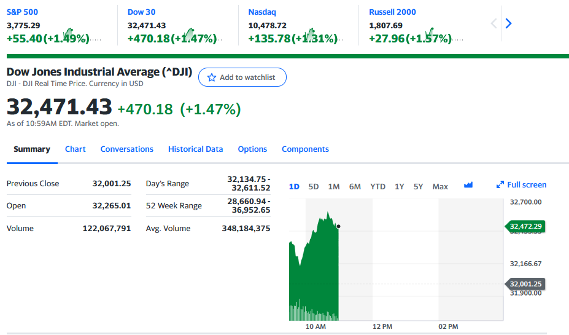
Task: Open the Russell 2000 index link
Action: tap(392, 12)
